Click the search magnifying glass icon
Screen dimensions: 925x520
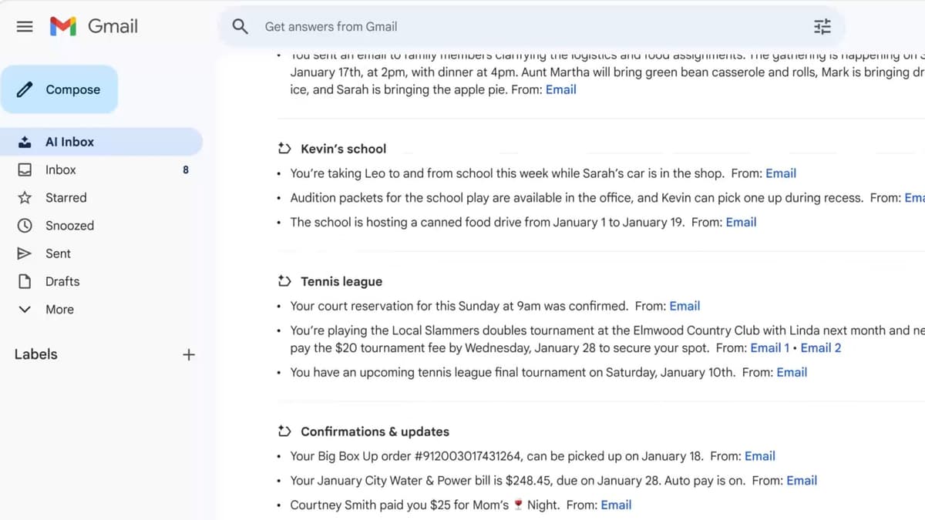(240, 25)
